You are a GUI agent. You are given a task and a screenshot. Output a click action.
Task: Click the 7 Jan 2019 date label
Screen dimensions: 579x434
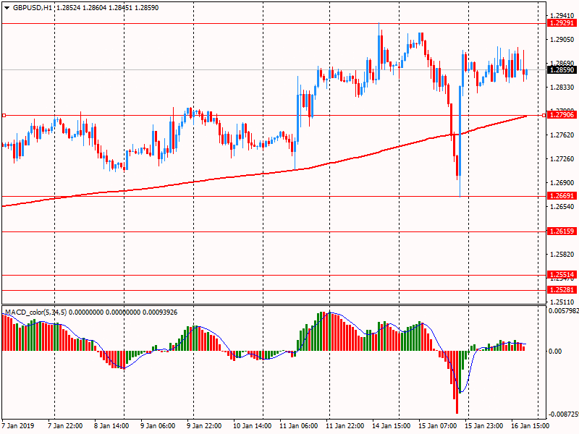[x=18, y=426]
